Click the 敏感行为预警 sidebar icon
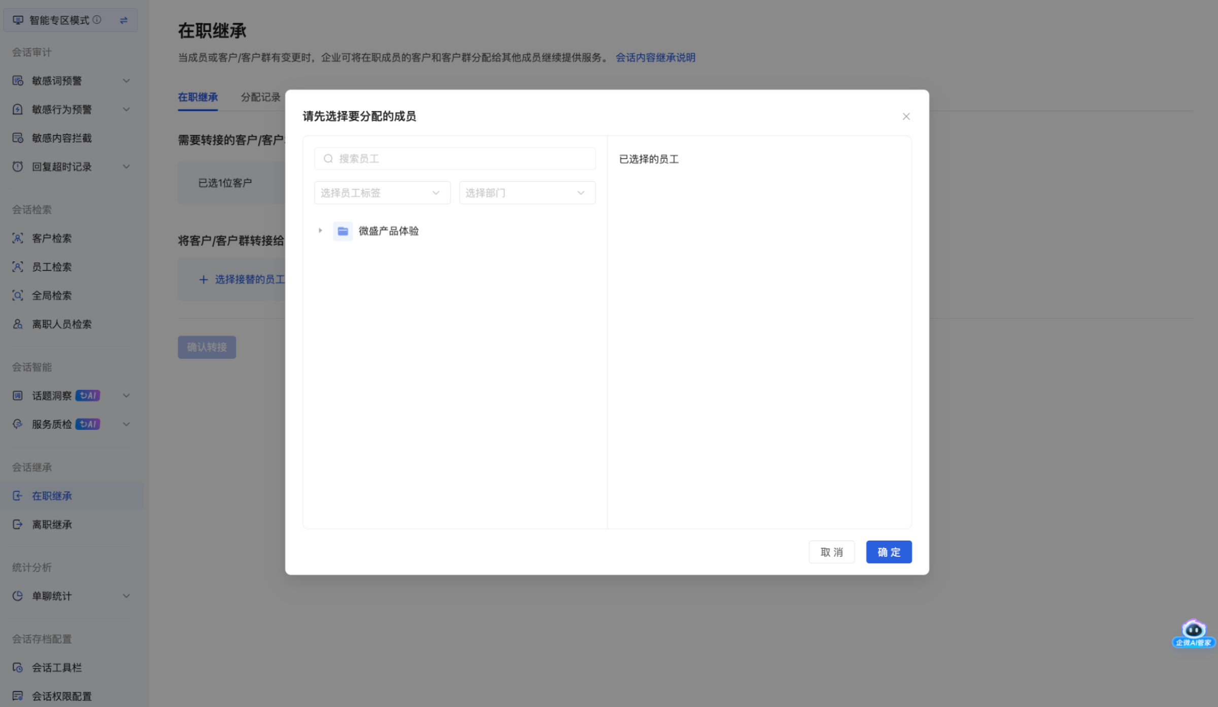 [18, 109]
